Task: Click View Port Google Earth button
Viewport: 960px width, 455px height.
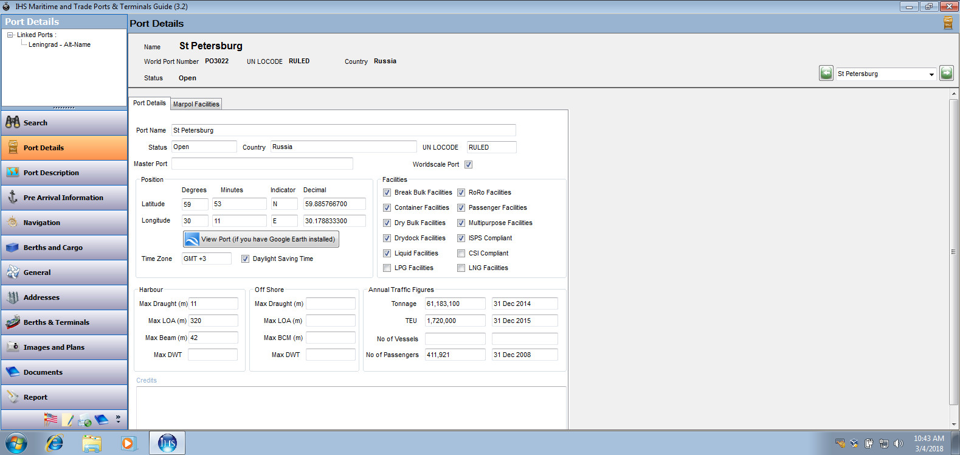Action: click(x=261, y=239)
